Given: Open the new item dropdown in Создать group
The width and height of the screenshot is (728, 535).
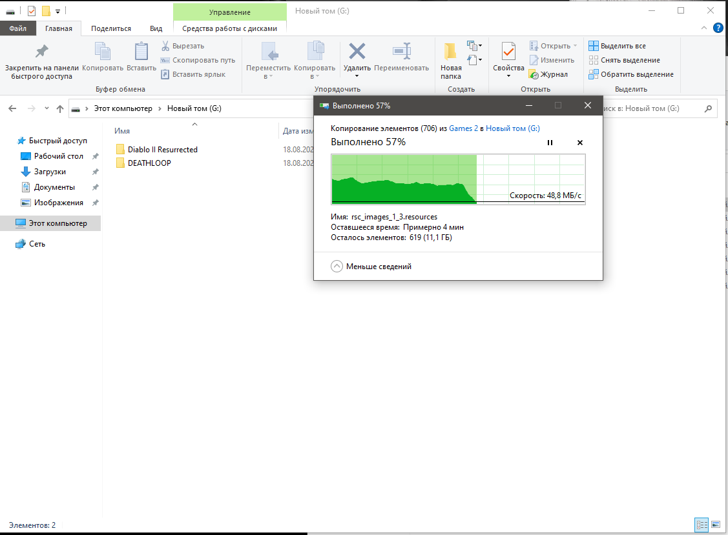Looking at the screenshot, I should coord(475,45).
